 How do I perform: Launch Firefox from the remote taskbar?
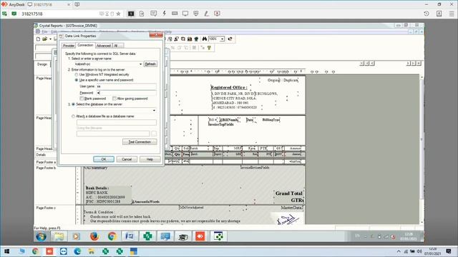click(94, 236)
